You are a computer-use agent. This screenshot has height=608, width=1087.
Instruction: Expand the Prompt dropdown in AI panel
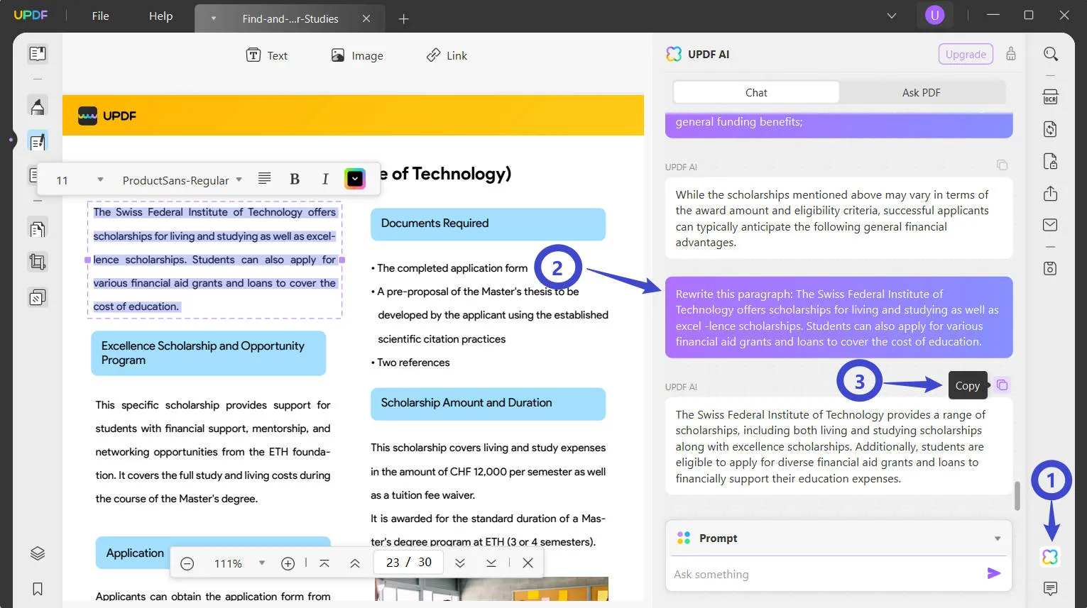[998, 538]
